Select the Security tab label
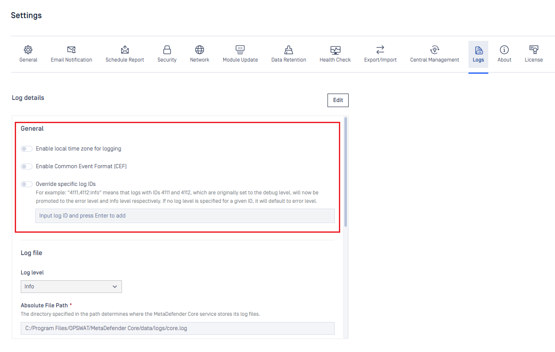This screenshot has height=352, width=555. [167, 60]
